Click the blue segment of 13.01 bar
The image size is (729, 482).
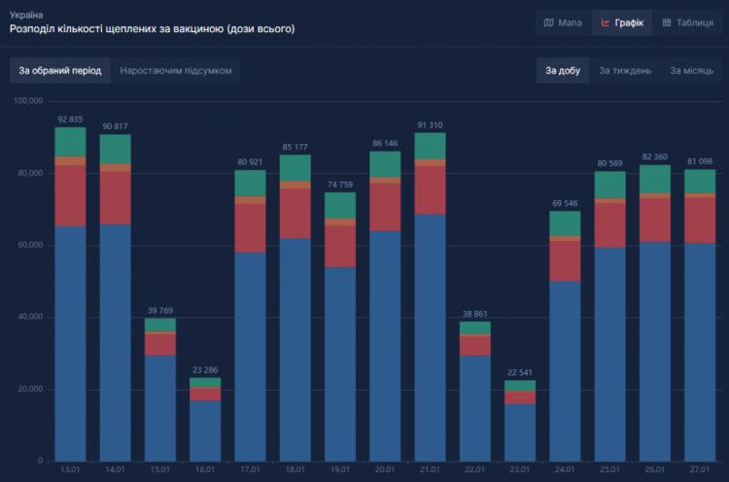pos(70,340)
